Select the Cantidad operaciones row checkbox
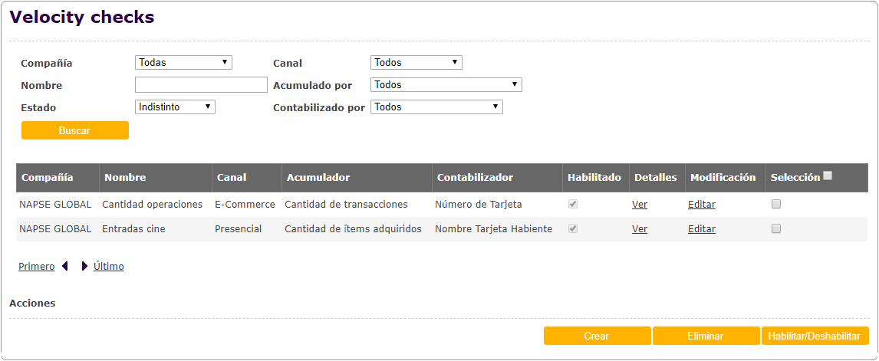Viewport: 879px width, 361px height. coord(776,205)
